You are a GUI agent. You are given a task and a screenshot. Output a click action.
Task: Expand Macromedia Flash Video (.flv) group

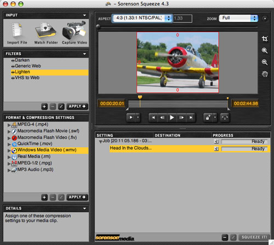pyautogui.click(x=9, y=138)
